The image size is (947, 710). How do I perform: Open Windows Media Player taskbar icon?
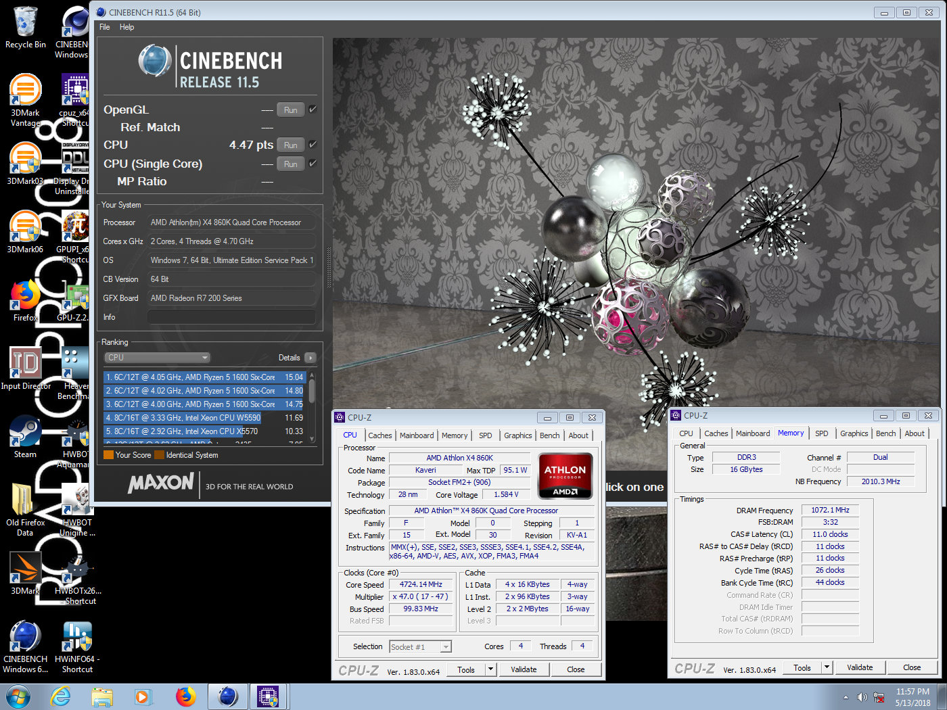click(x=142, y=696)
